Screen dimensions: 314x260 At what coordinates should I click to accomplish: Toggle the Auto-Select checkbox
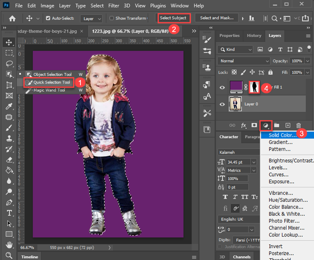(48, 18)
